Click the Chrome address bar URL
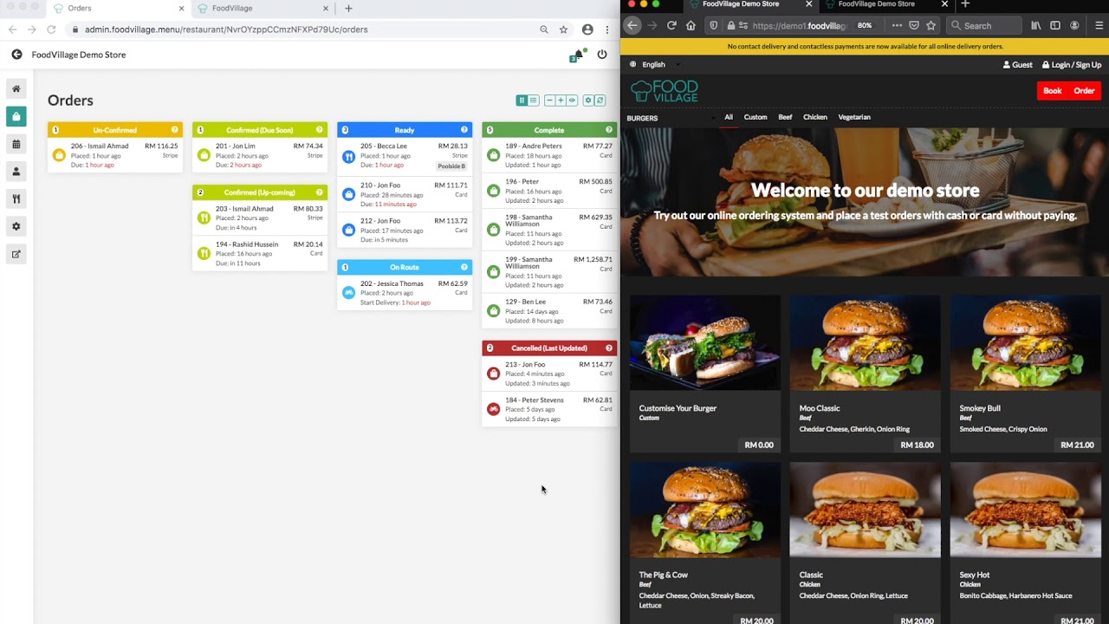This screenshot has width=1109, height=624. [226, 29]
